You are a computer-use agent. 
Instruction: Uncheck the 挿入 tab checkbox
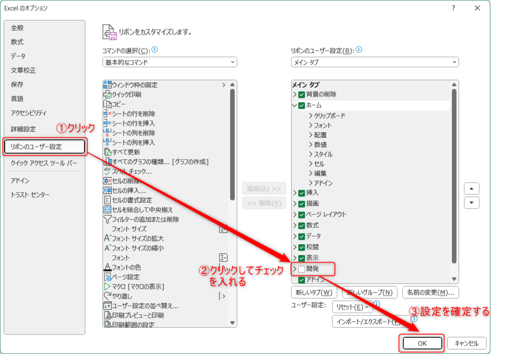click(302, 193)
